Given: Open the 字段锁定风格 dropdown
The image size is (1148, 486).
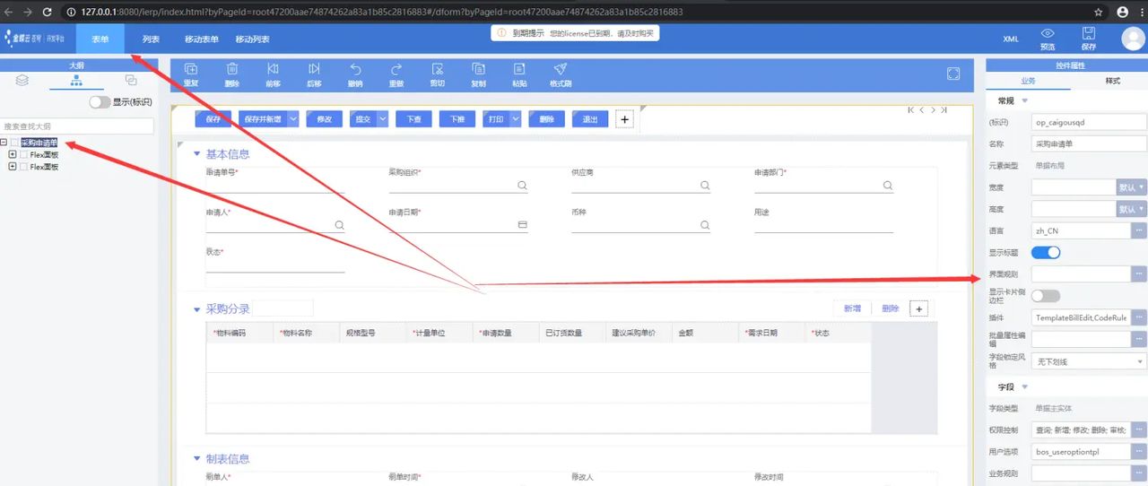Looking at the screenshot, I should [x=1090, y=361].
